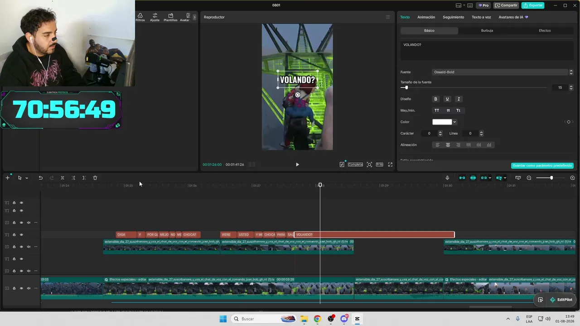The height and width of the screenshot is (326, 580).
Task: Select the Efectos sub-tab
Action: (x=545, y=30)
